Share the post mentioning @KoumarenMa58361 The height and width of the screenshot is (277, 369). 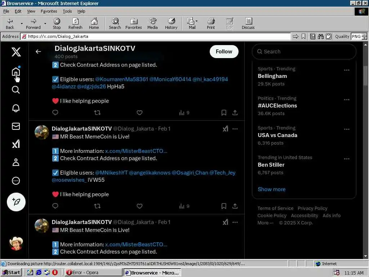235,113
